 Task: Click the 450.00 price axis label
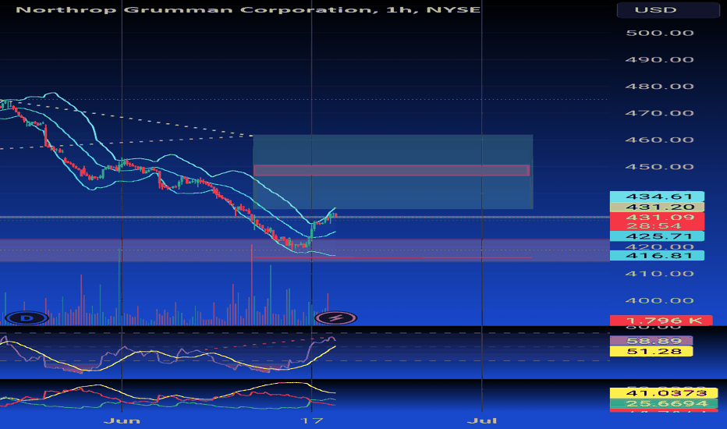click(659, 167)
